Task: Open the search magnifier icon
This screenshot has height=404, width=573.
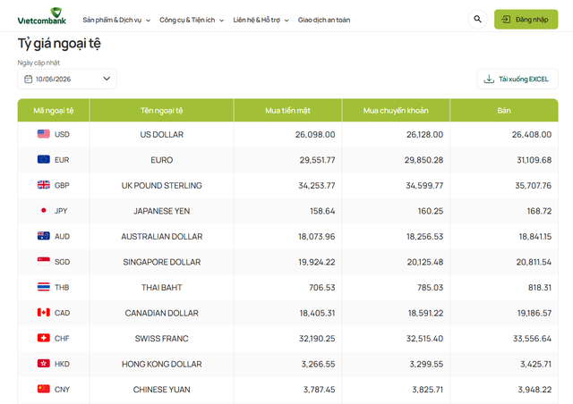Action: pos(477,19)
